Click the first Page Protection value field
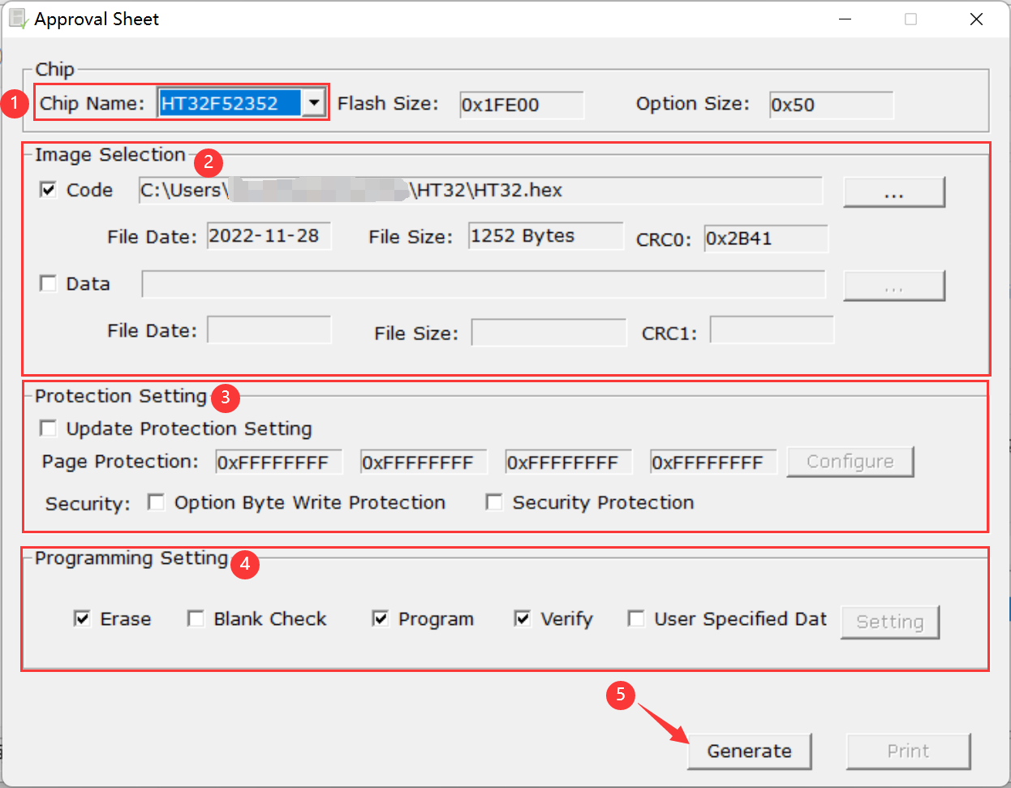This screenshot has height=788, width=1011. (278, 463)
